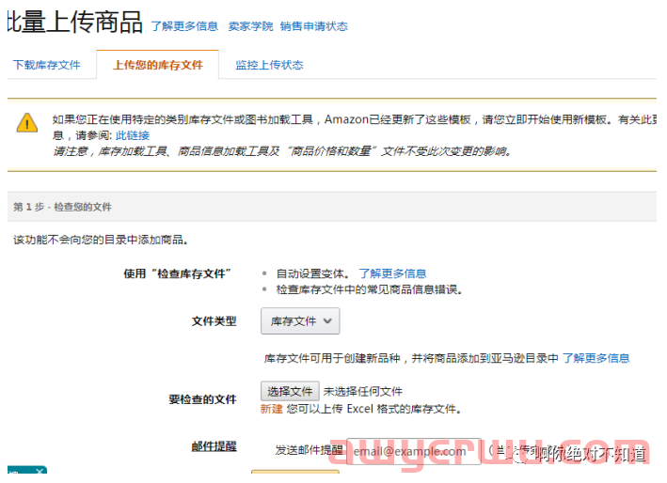Click 检查库存文件中的常见商品信息错误 bullet text

coord(369,289)
